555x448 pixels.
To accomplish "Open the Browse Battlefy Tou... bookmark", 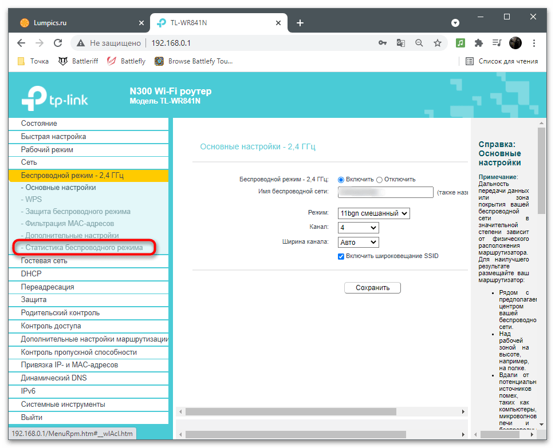I will point(194,61).
